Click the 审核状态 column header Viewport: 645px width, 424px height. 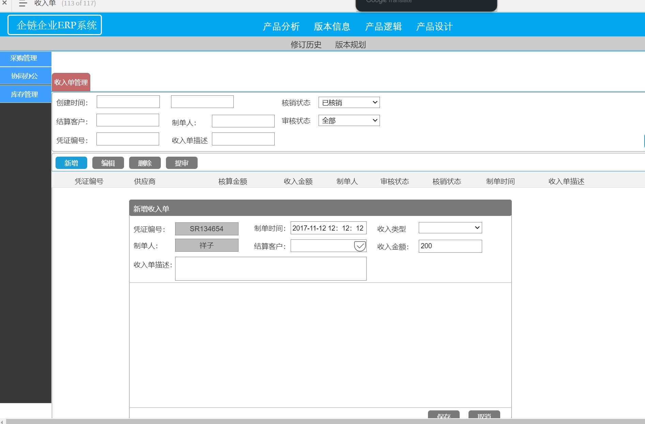pyautogui.click(x=395, y=181)
